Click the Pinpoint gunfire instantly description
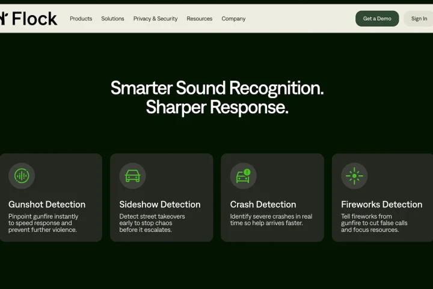 point(43,223)
